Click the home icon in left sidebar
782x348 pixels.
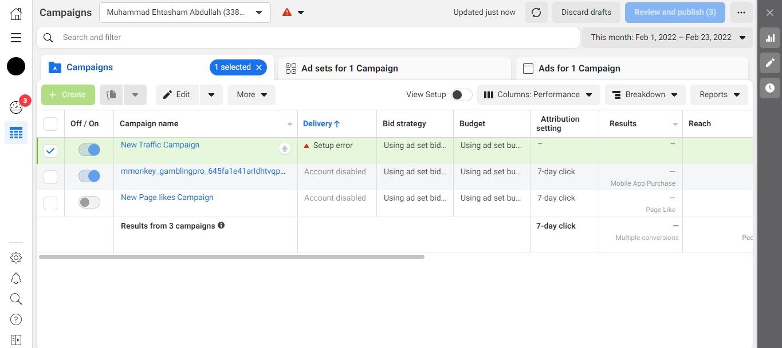point(16,14)
